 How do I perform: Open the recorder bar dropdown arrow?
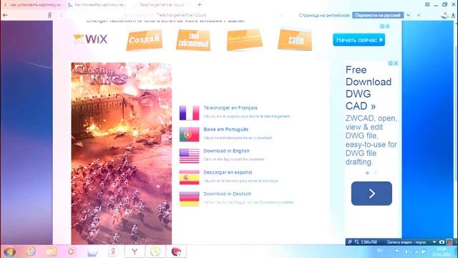[x=434, y=242]
